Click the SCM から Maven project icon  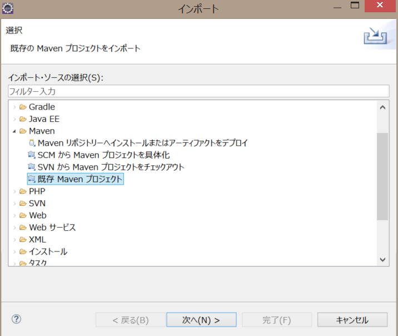point(32,155)
